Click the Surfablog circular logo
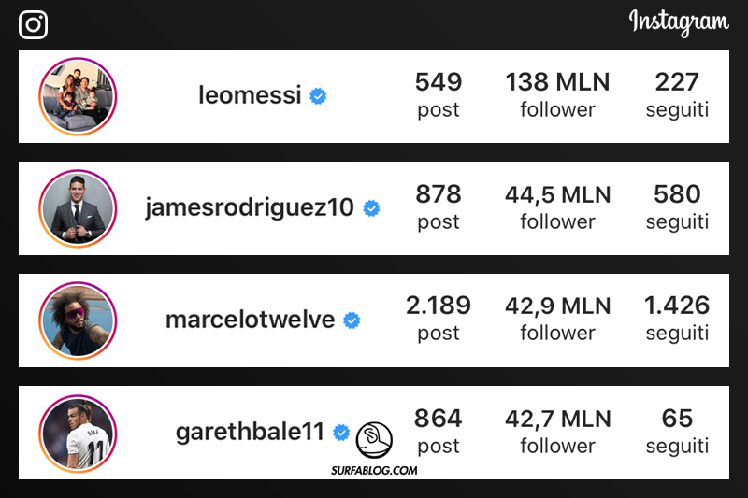The image size is (748, 498). coord(375,439)
